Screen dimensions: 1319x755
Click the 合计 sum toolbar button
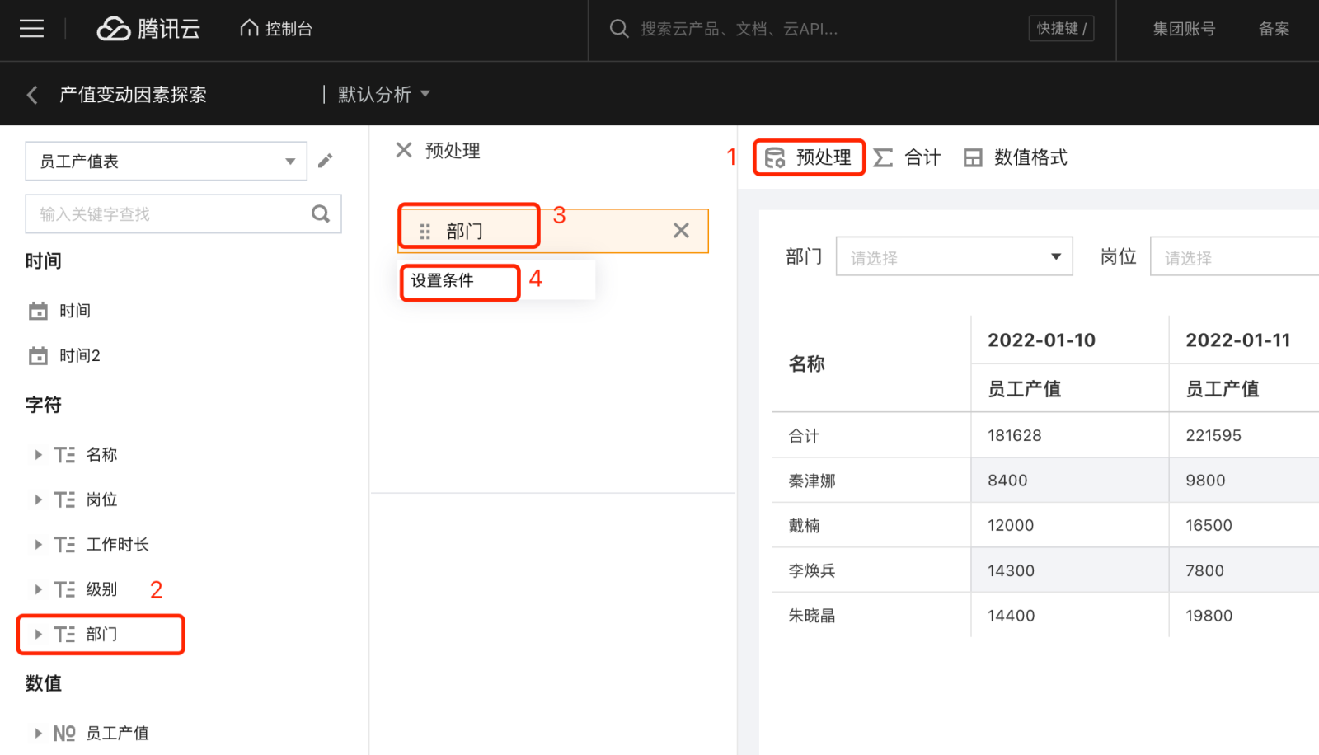coord(907,157)
